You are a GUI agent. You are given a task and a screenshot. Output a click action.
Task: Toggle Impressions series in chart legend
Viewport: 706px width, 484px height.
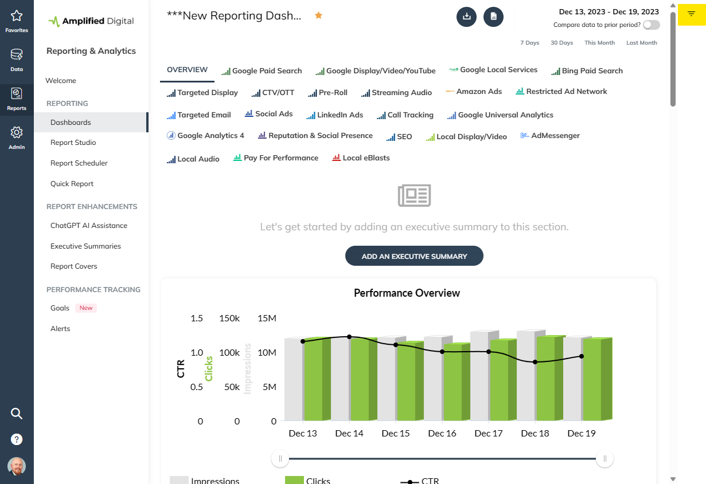(205, 481)
